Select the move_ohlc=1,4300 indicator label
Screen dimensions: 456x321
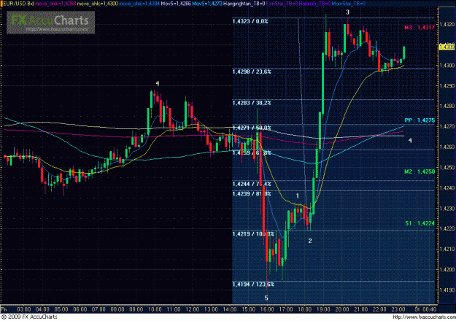coord(98,4)
